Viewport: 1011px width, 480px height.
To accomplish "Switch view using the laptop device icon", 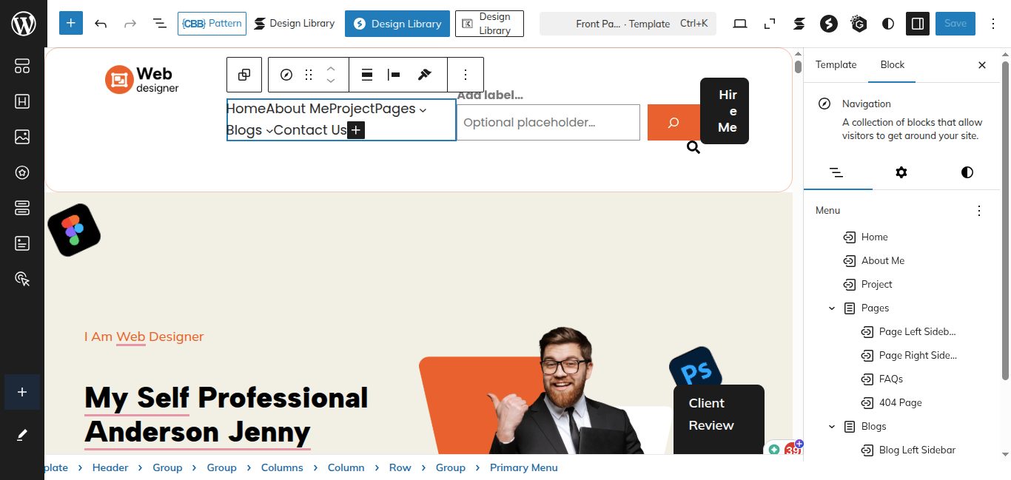I will (740, 24).
